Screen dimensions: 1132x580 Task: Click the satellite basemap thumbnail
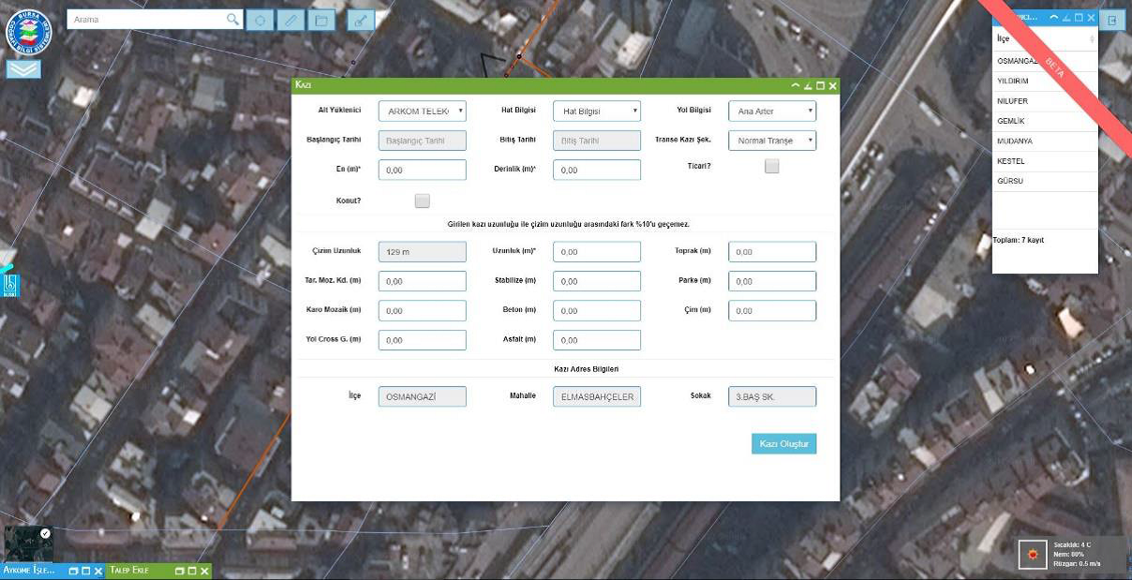(x=28, y=543)
